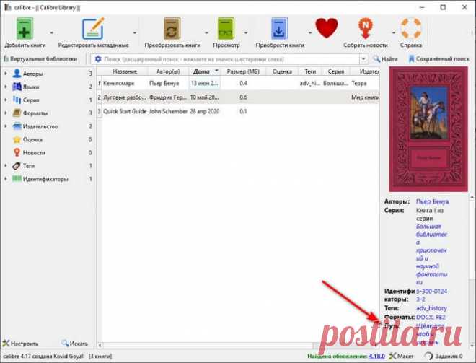Select the Языки category icon
Image resolution: width=476 pixels, height=363 pixels.
pos(17,87)
